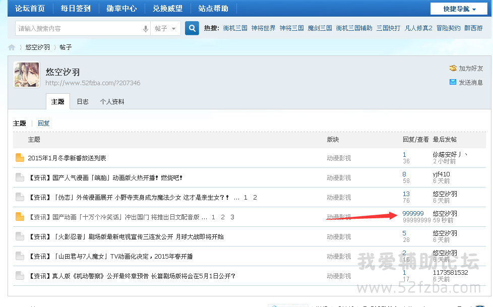Image resolution: width=493 pixels, height=307 pixels.
Task: Click page icon of 机动警察 thread row
Action: [20, 276]
